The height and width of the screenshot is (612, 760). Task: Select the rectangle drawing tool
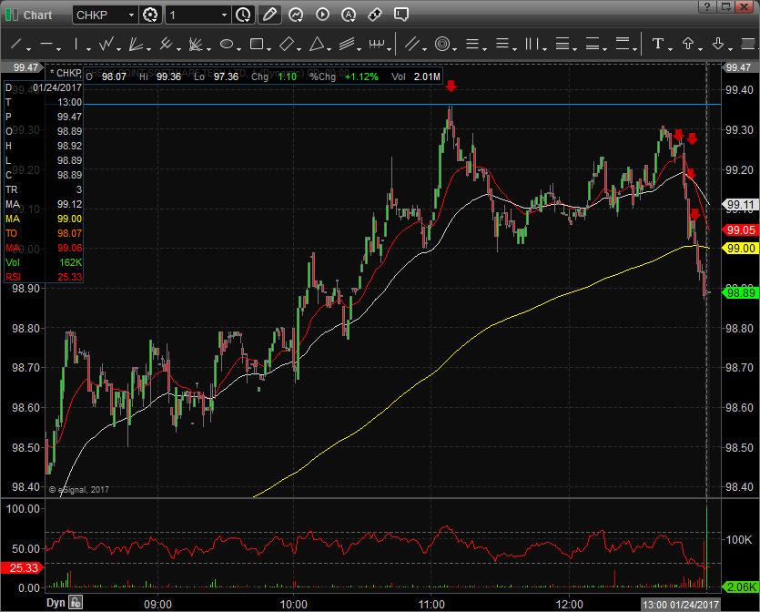pos(257,44)
